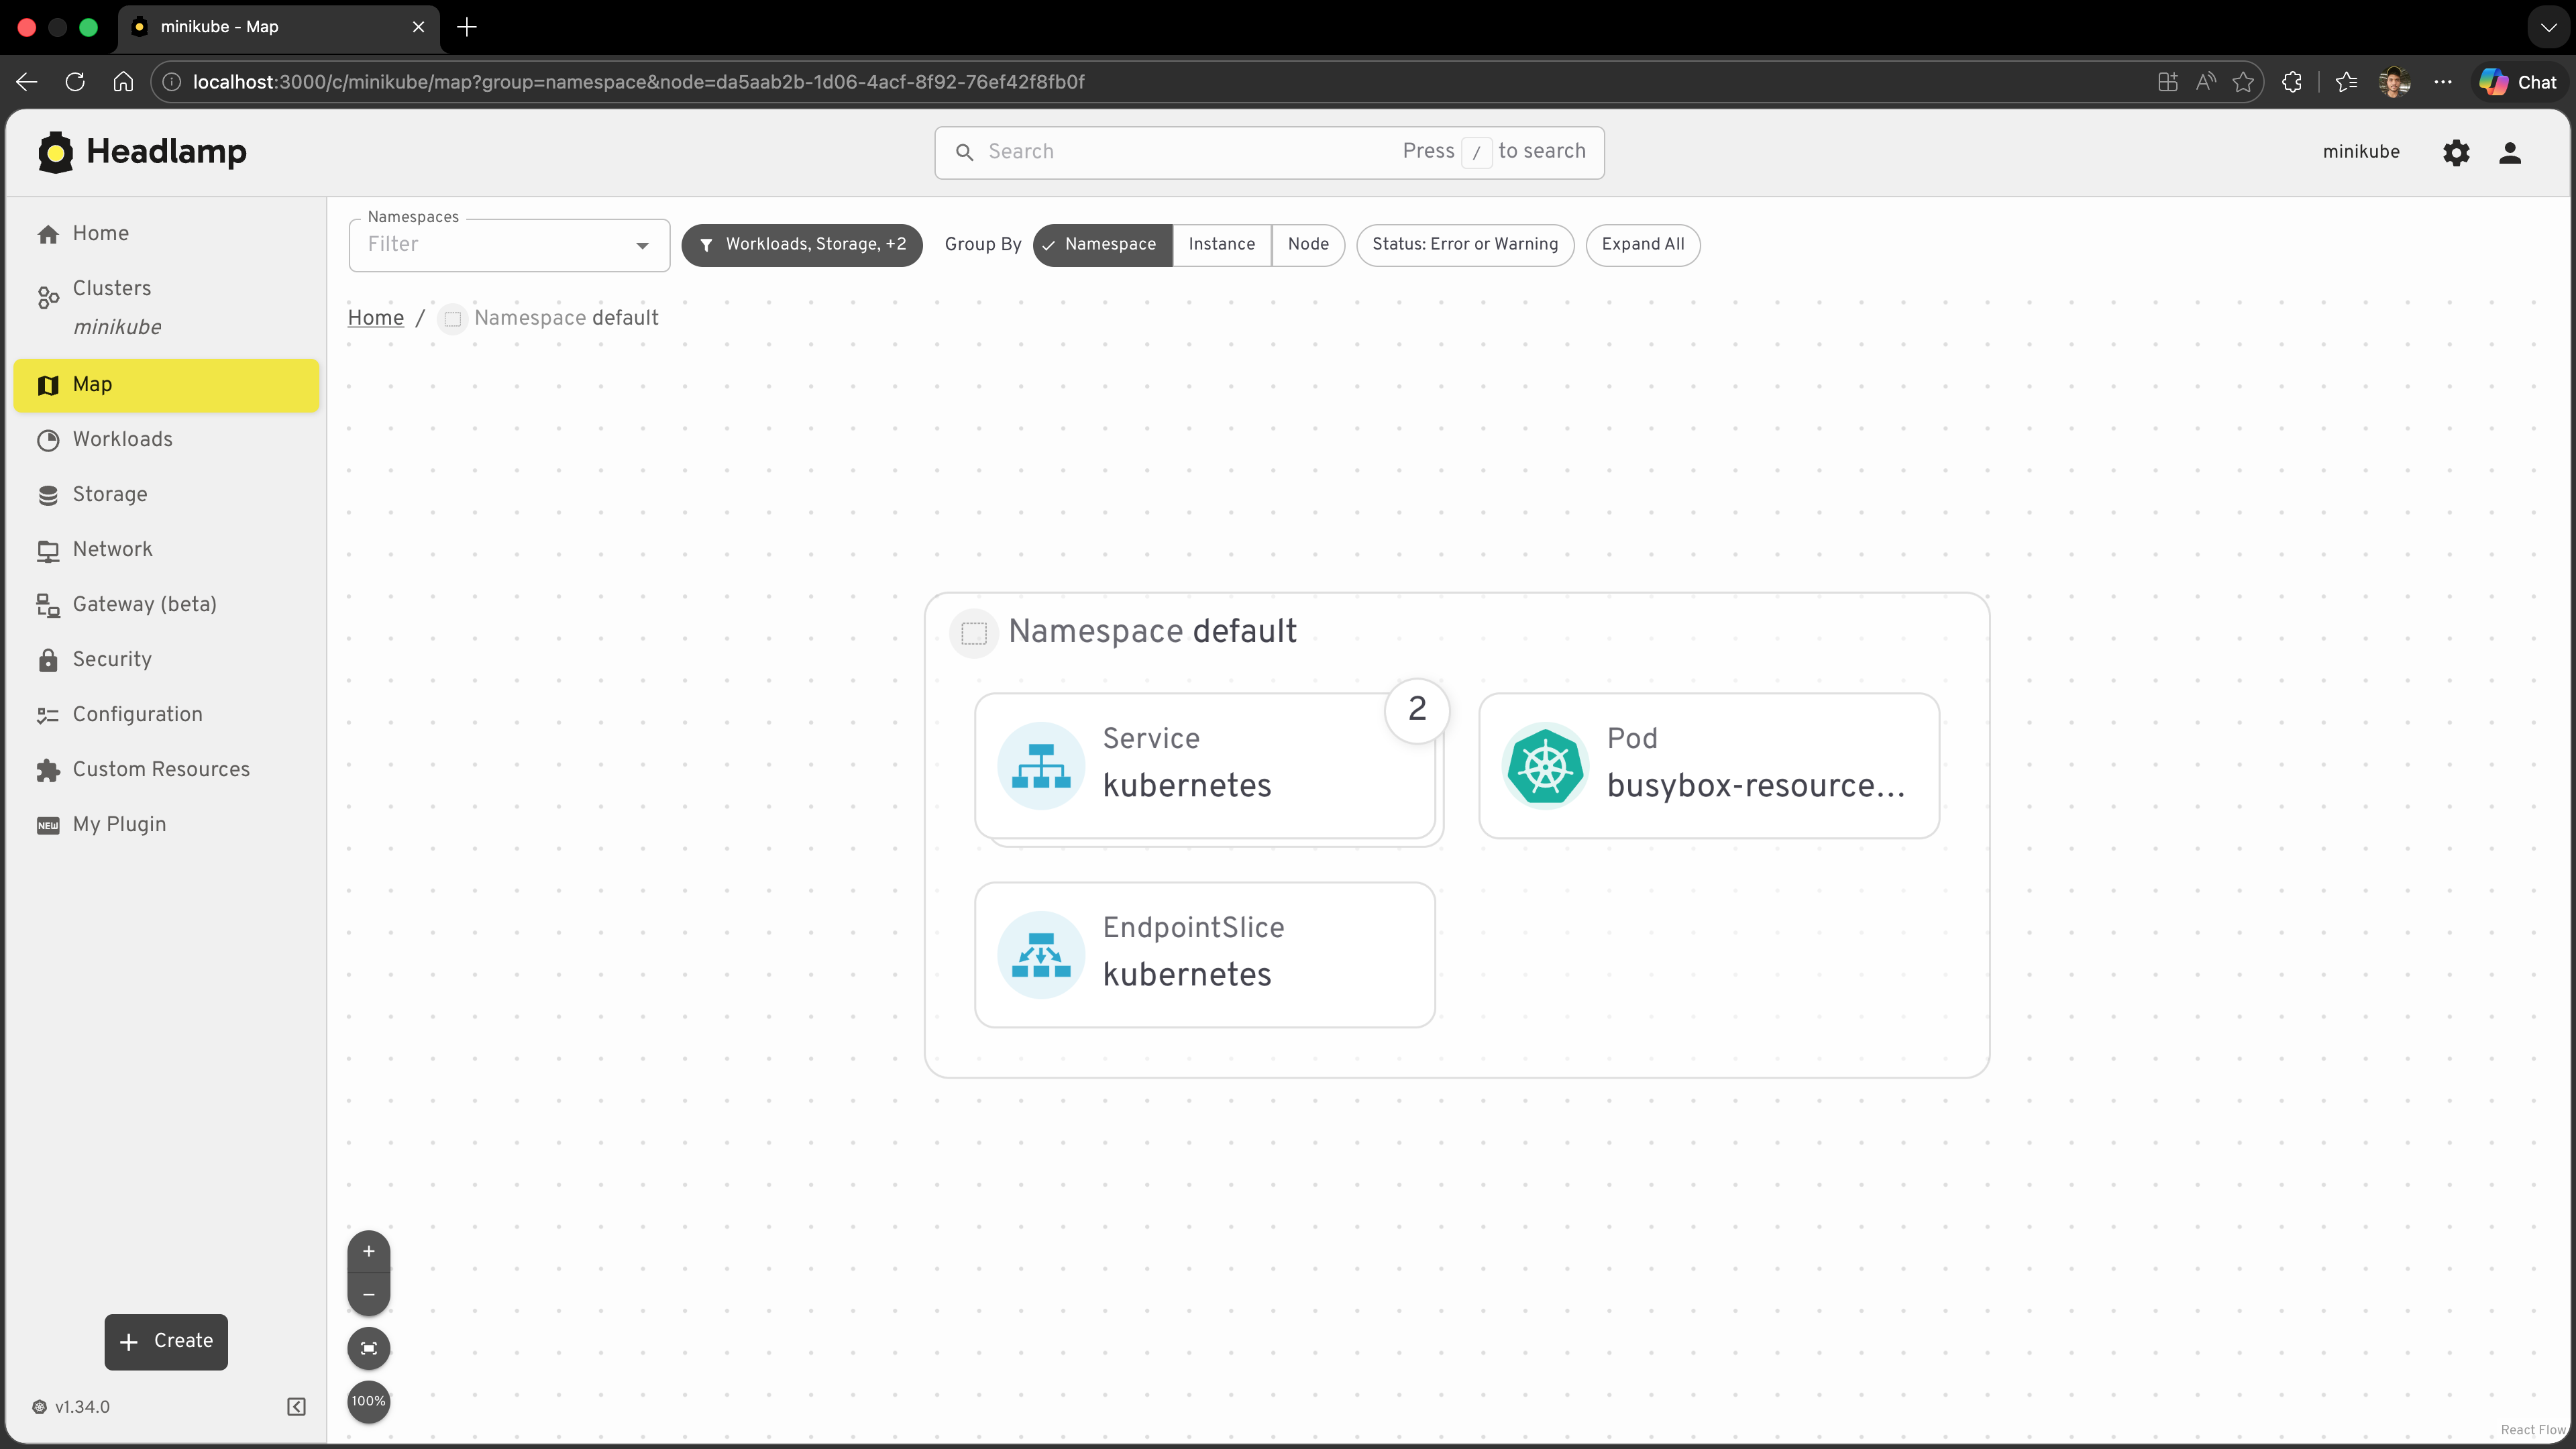Expand the Service group badge showing 2
Screen dimensions: 2576x1449
(1417, 709)
